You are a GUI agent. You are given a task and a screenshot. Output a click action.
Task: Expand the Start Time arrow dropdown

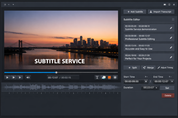tap(146, 77)
